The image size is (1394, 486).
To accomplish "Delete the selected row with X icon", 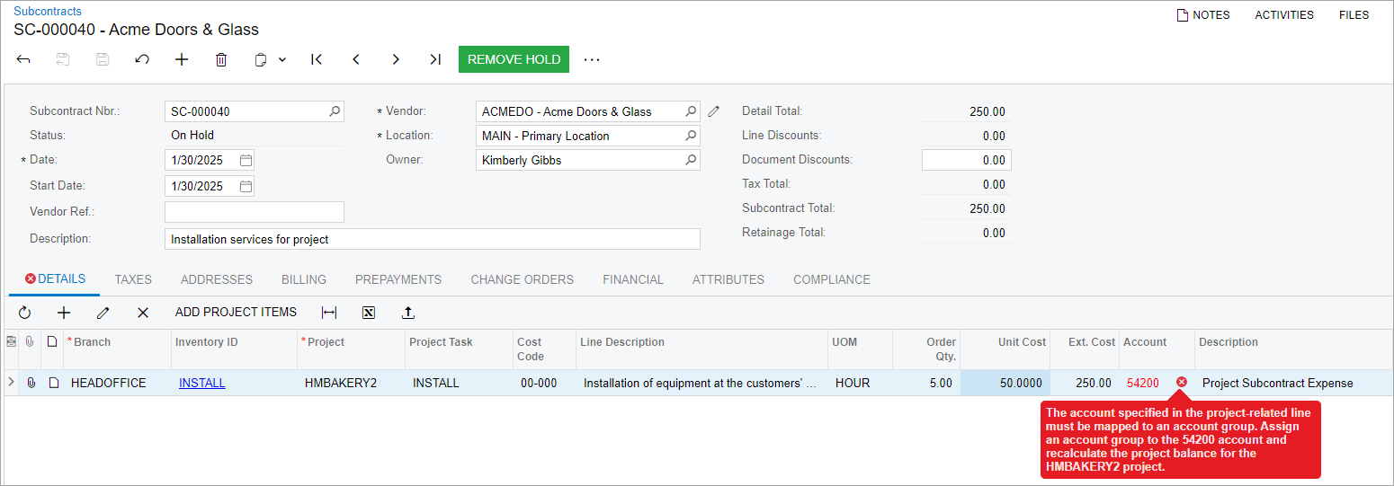I will (143, 313).
